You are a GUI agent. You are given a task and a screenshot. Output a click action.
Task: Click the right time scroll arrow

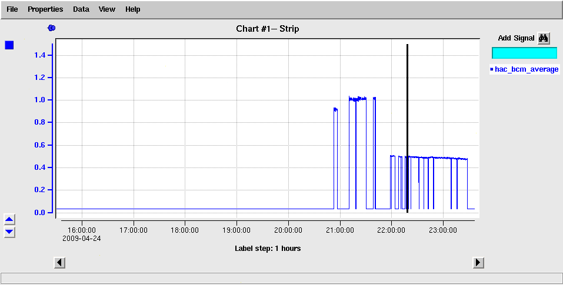478,263
